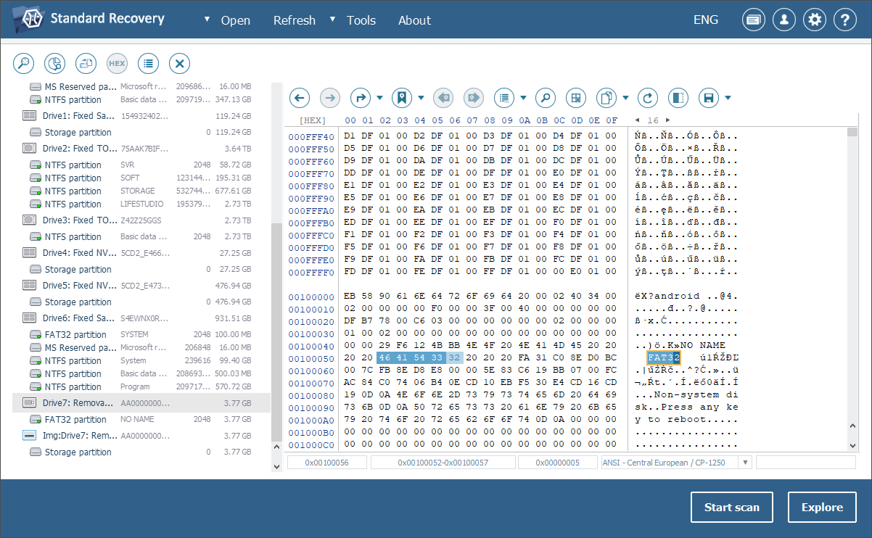Go back with the left arrow icon
Screen dimensions: 872x538
coord(300,97)
